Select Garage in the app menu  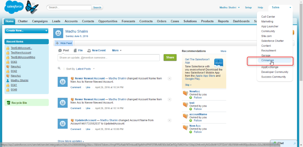(266, 56)
